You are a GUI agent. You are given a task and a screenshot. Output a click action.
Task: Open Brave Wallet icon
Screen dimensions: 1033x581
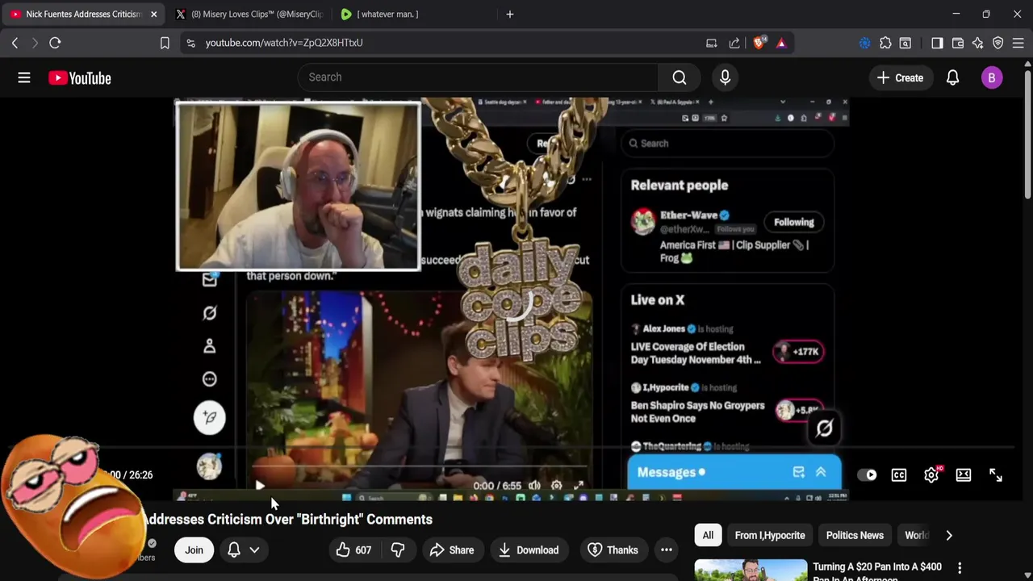[x=958, y=43]
